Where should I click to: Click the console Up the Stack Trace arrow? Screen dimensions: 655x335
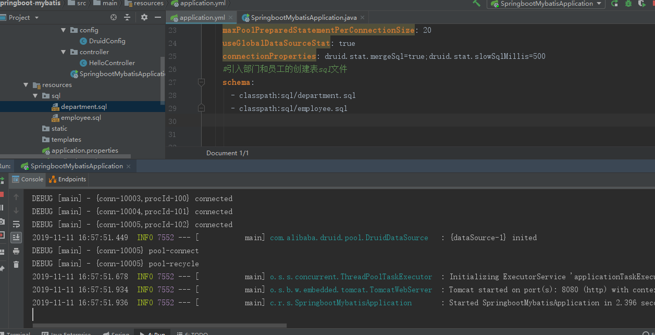pos(16,197)
